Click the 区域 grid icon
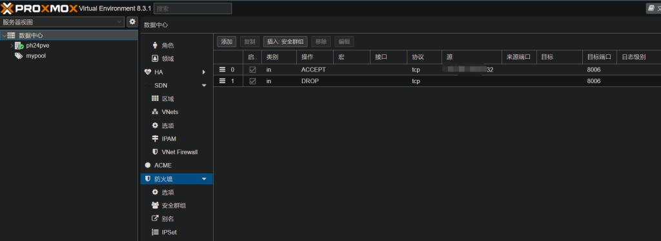Screen dimensions: 661x241 (x=155, y=99)
